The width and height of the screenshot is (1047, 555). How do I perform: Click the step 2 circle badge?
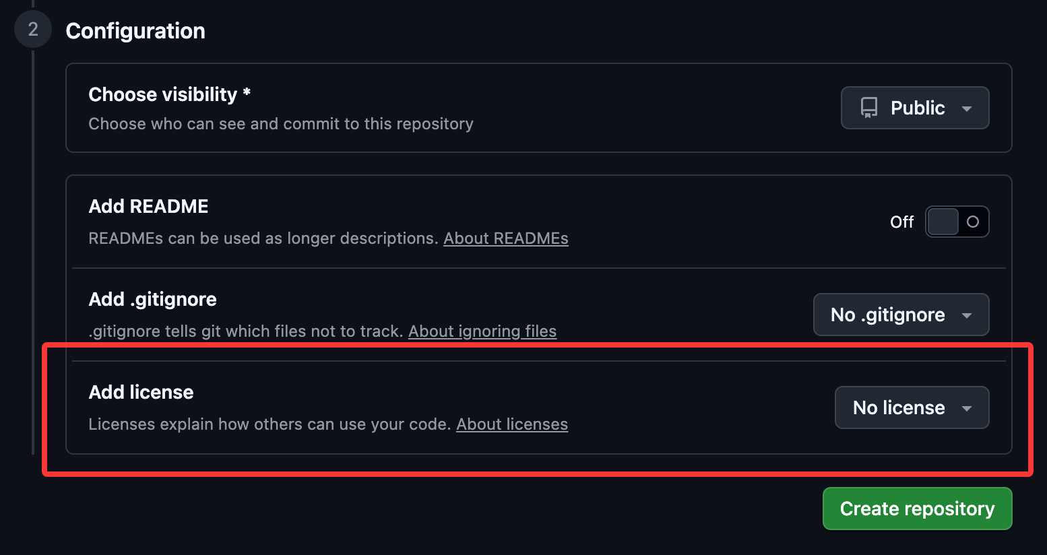click(32, 30)
